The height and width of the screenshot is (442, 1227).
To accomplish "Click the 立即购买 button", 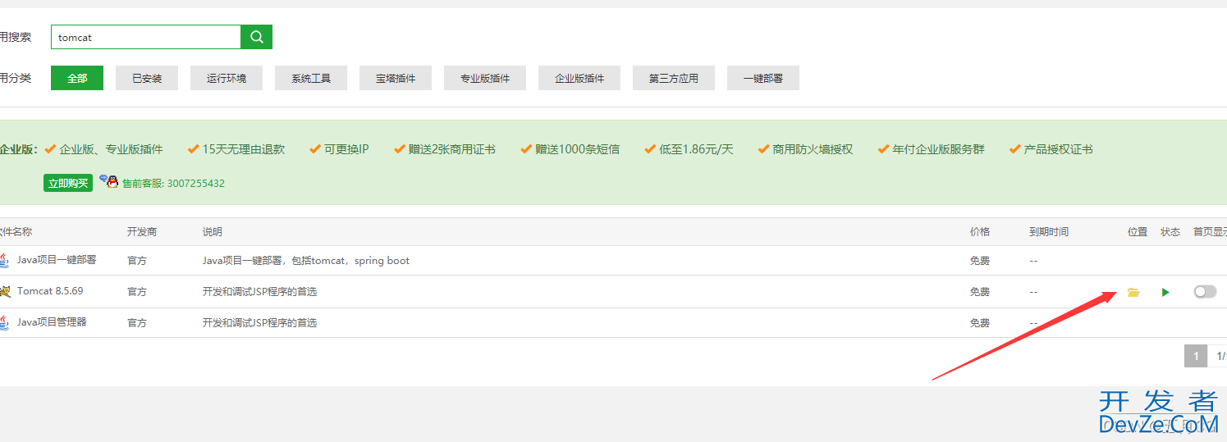I will (68, 183).
